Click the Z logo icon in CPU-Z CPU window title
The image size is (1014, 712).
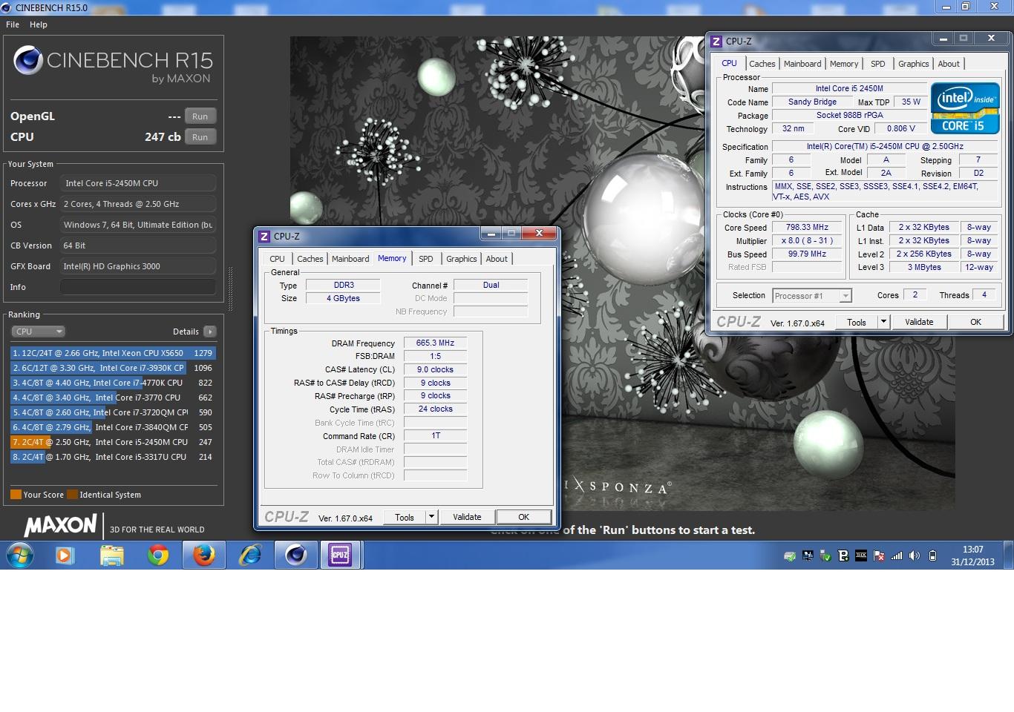[x=716, y=42]
